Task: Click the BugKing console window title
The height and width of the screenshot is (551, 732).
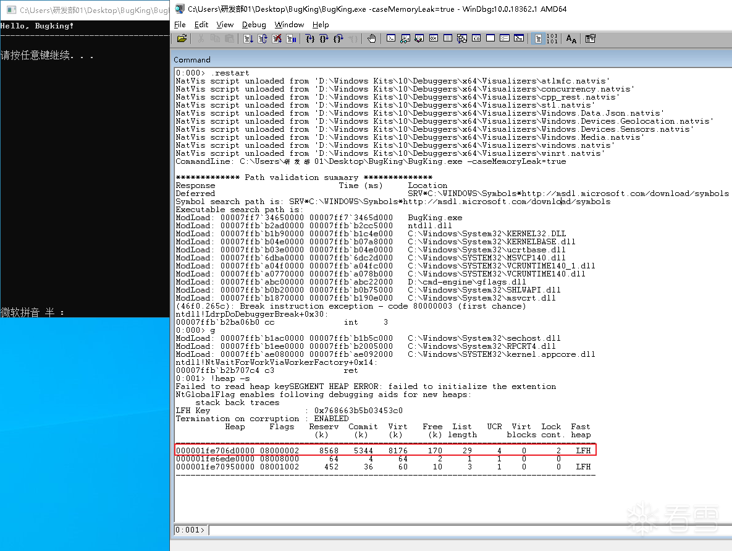Action: point(95,10)
